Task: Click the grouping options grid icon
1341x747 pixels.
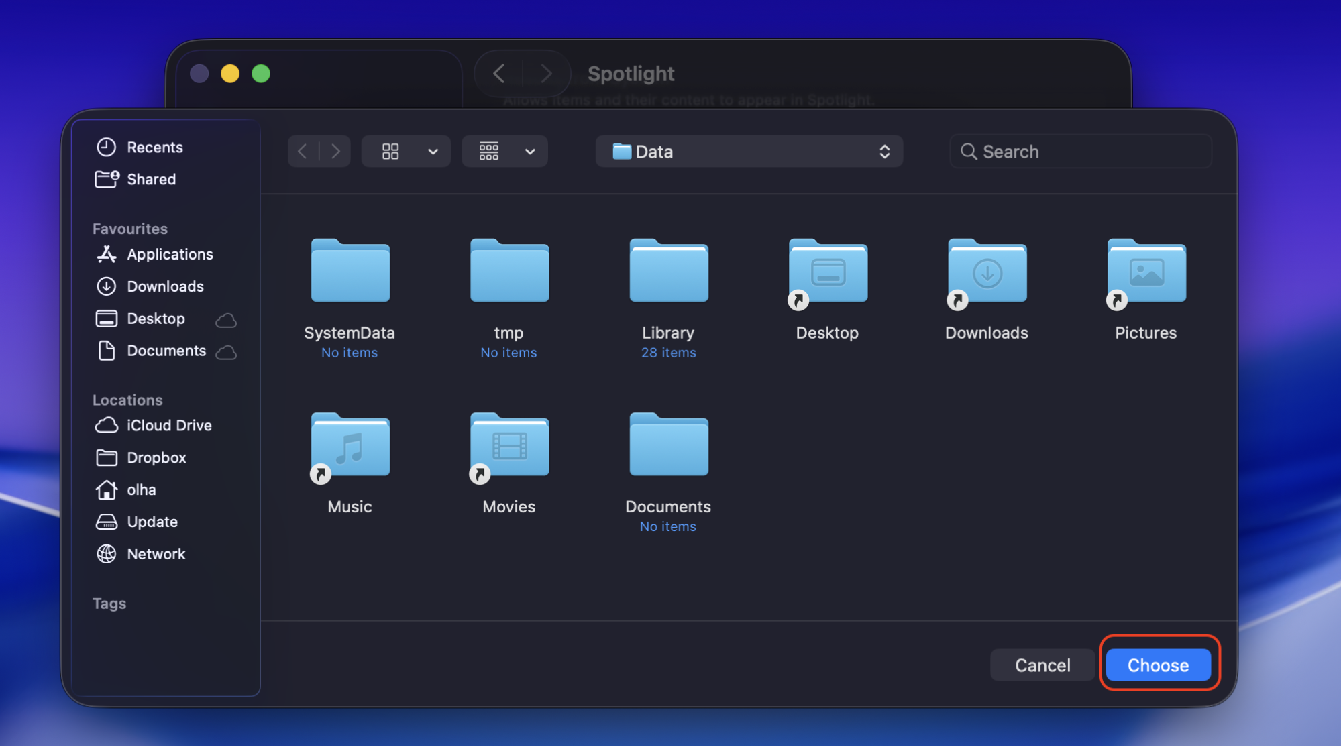Action: click(x=489, y=152)
